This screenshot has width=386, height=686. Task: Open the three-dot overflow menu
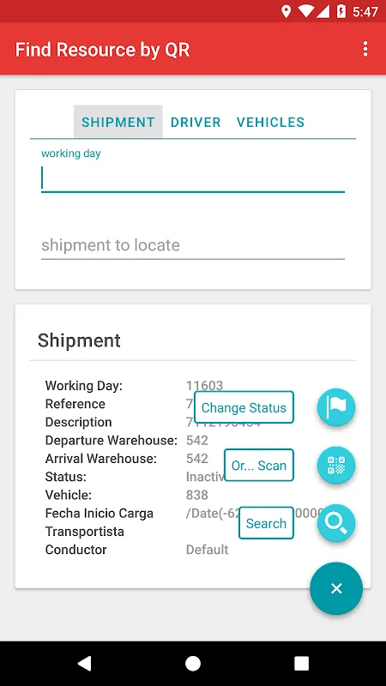(365, 50)
